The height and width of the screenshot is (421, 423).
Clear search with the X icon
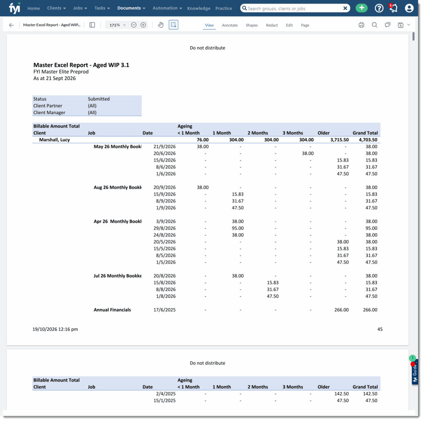(x=345, y=8)
